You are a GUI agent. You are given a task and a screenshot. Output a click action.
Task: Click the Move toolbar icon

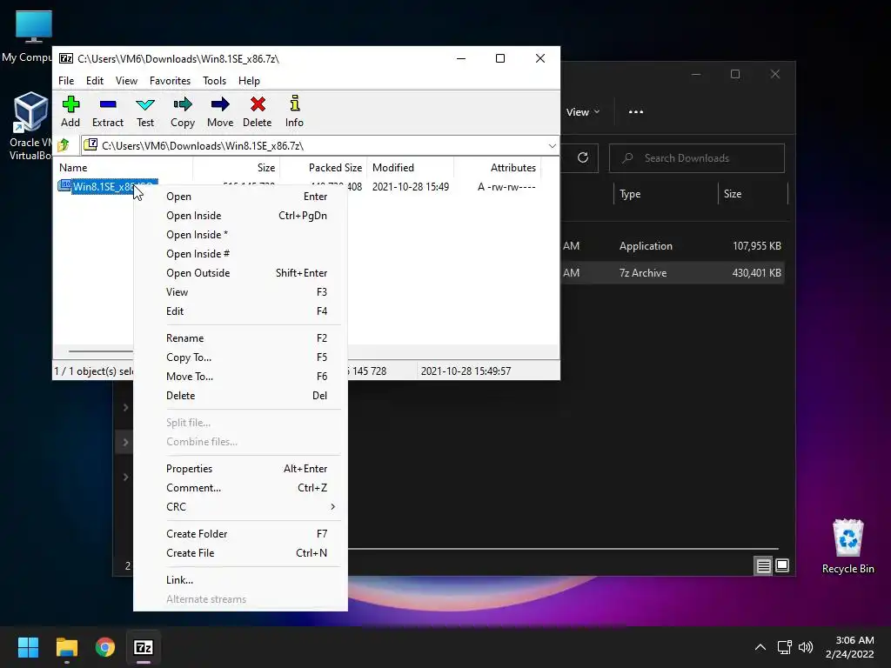[x=220, y=111]
